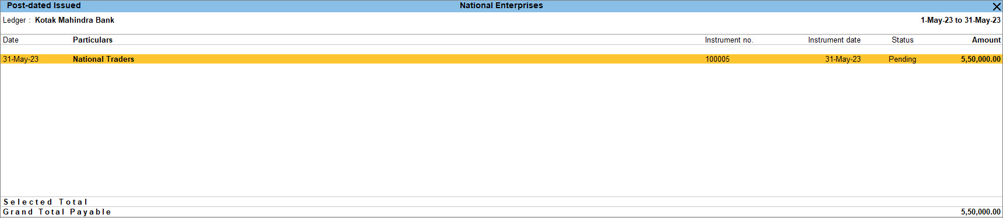Screen dimensions: 1003x218
Task: Click instrument number 100005
Action: click(x=717, y=59)
